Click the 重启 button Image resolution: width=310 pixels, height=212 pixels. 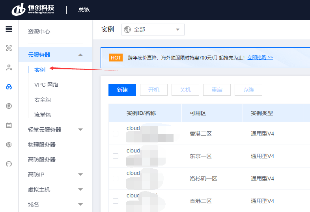click(x=217, y=90)
